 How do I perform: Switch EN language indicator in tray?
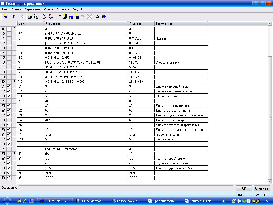[x=223, y=201]
